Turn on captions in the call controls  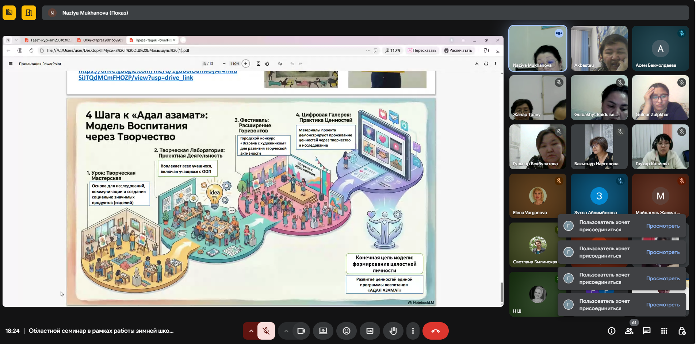[370, 331]
